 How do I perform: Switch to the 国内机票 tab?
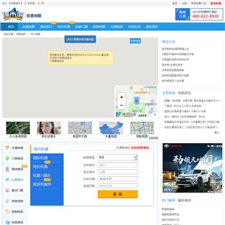click(x=41, y=149)
